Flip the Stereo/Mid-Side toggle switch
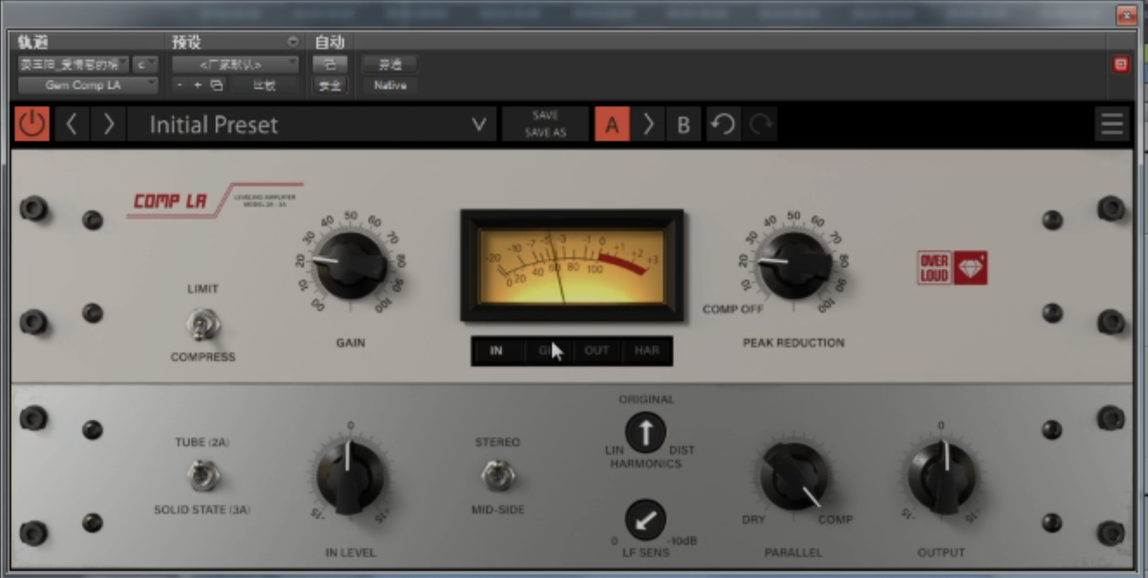 coord(497,475)
